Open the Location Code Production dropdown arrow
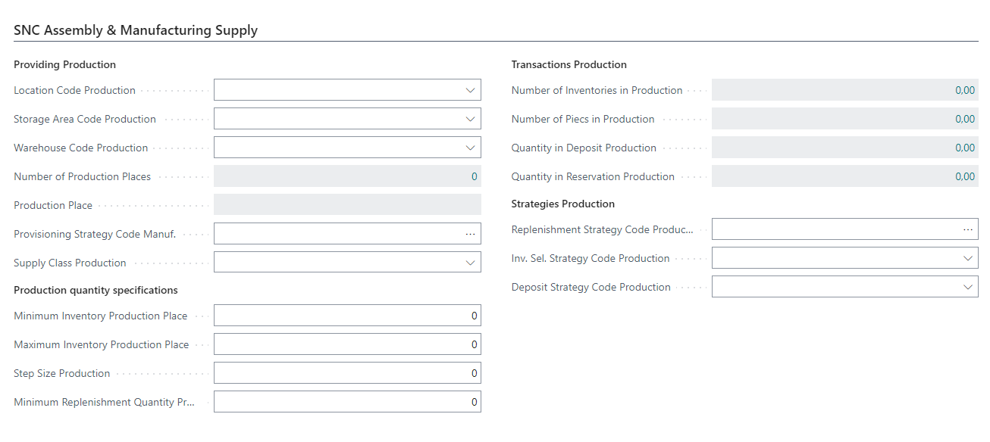Viewport: 990px width, 442px height. (x=470, y=90)
